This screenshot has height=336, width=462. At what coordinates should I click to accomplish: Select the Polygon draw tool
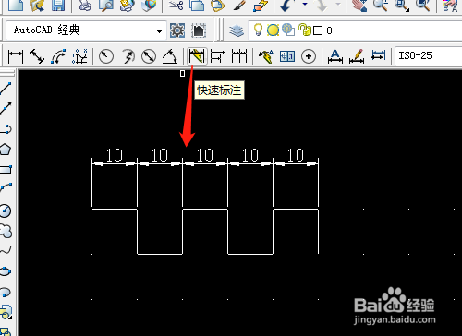coord(6,150)
